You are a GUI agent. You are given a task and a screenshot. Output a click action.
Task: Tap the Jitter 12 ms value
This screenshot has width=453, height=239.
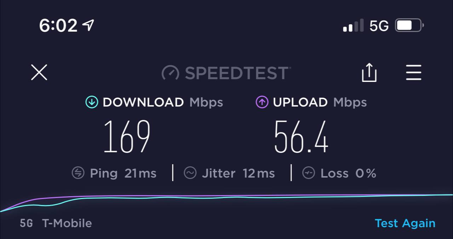[259, 173]
